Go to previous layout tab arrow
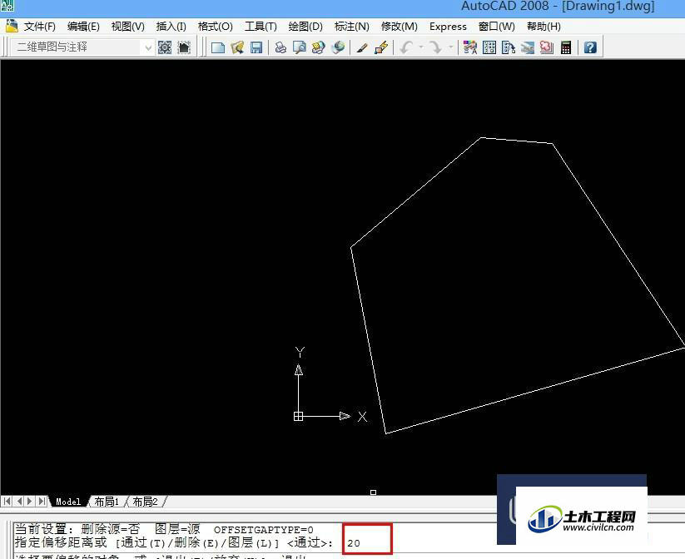The image size is (685, 559). click(19, 502)
